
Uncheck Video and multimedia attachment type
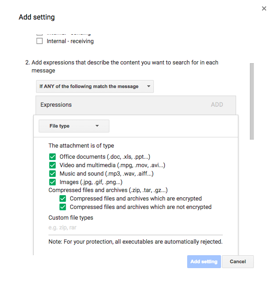pyautogui.click(x=52, y=165)
